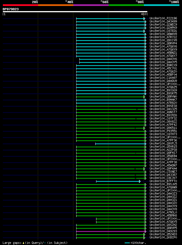The width and height of the screenshot is (182, 245).
Task: Select the UniRef100_Q4A3Z0 label
Action: pos(163,203)
